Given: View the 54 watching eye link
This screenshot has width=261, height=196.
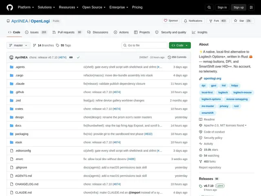Looking at the screenshot, I should (x=209, y=156).
